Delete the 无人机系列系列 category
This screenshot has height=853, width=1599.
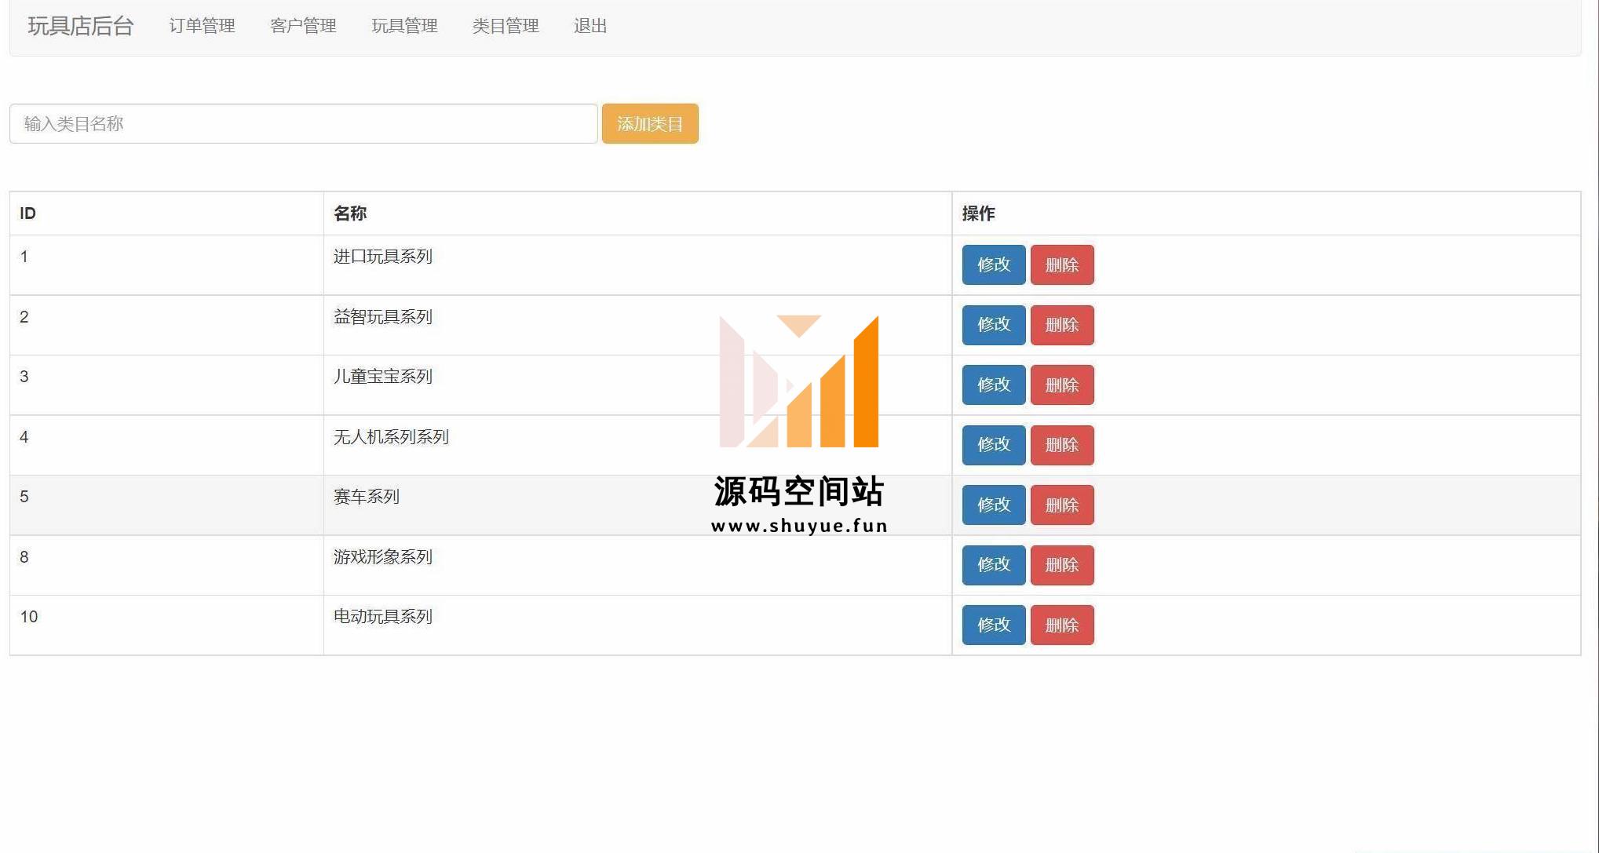click(1062, 445)
